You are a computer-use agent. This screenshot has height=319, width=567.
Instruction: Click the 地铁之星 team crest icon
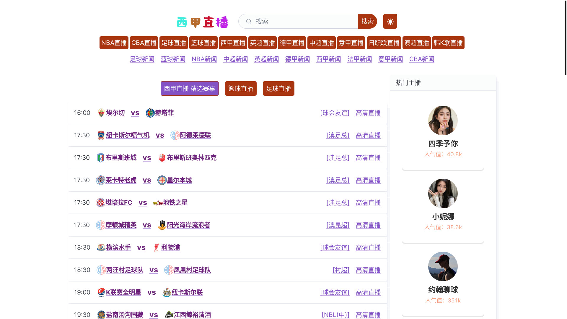tap(158, 203)
